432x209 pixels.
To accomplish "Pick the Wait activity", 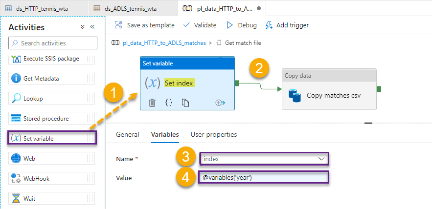I will point(29,198).
